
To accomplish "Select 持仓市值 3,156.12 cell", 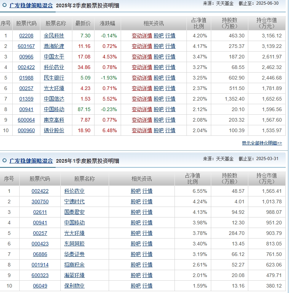I will click(267, 36).
